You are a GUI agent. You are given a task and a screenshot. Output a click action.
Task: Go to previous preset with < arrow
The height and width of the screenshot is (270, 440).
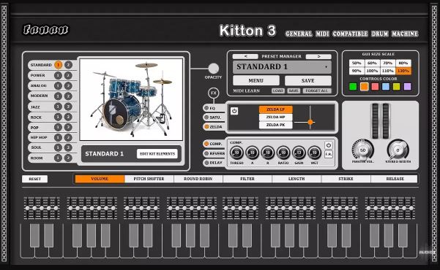pyautogui.click(x=245, y=56)
